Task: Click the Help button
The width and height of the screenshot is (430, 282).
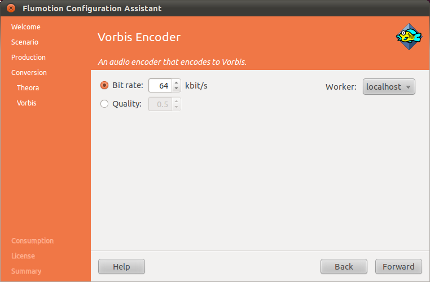Action: [x=121, y=266]
